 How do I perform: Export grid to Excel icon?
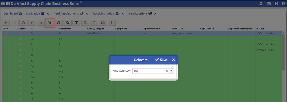[x=85, y=23]
